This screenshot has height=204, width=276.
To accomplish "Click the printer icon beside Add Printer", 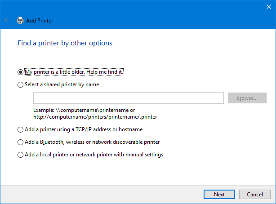I will point(20,20).
